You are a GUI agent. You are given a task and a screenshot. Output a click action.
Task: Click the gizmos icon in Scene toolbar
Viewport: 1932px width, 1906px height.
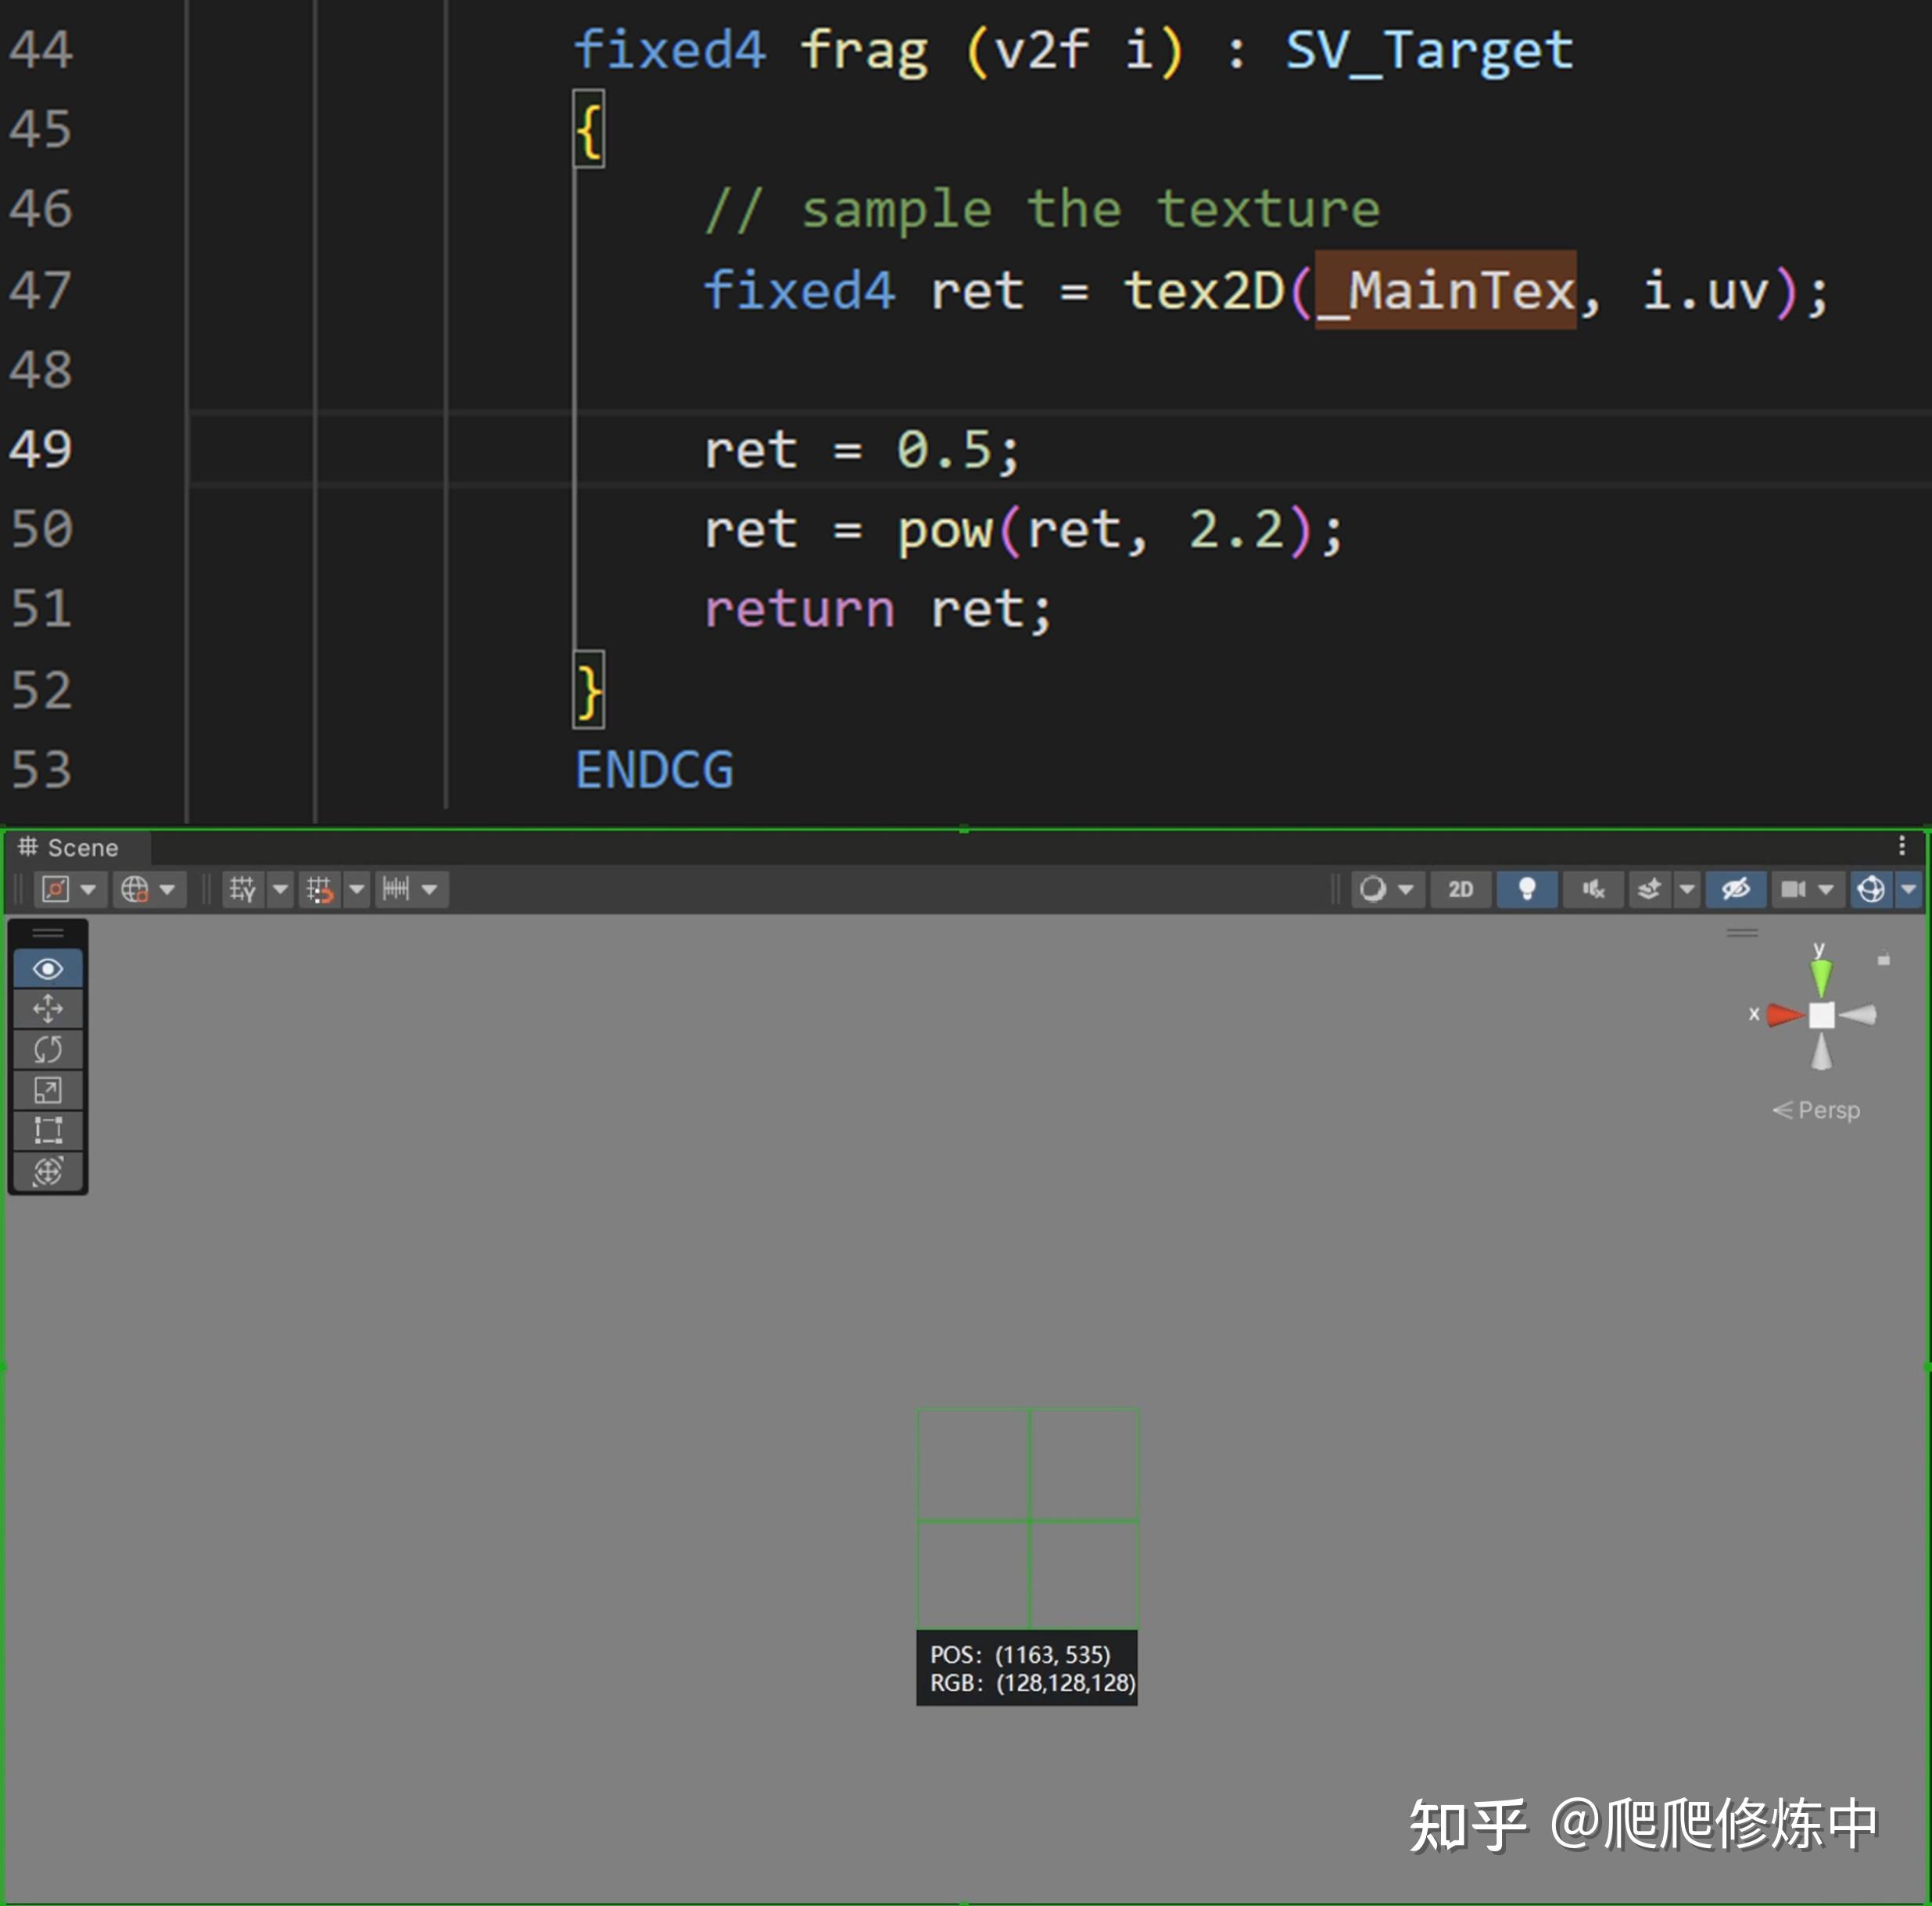(x=1871, y=888)
